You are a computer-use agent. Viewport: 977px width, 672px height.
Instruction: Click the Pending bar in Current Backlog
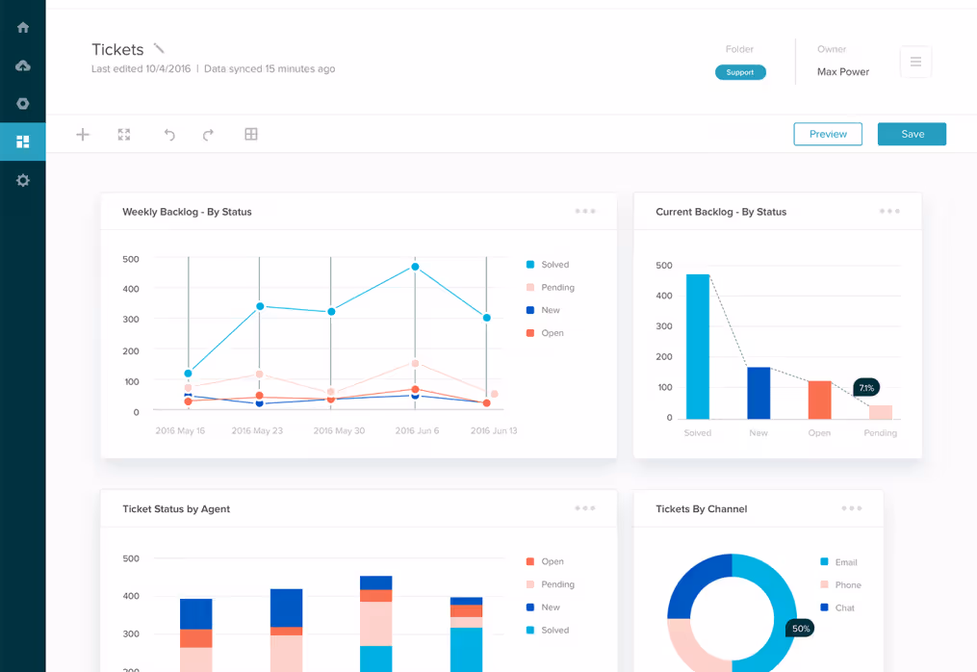click(x=881, y=412)
